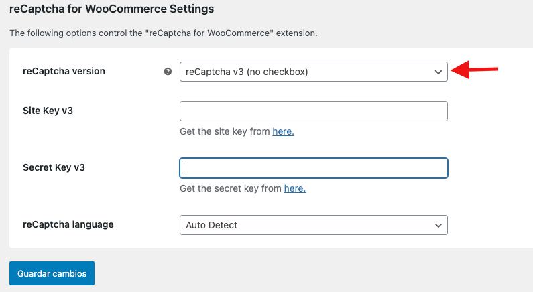Image resolution: width=533 pixels, height=292 pixels.
Task: Open the secret key 'here' link
Action: pos(295,188)
